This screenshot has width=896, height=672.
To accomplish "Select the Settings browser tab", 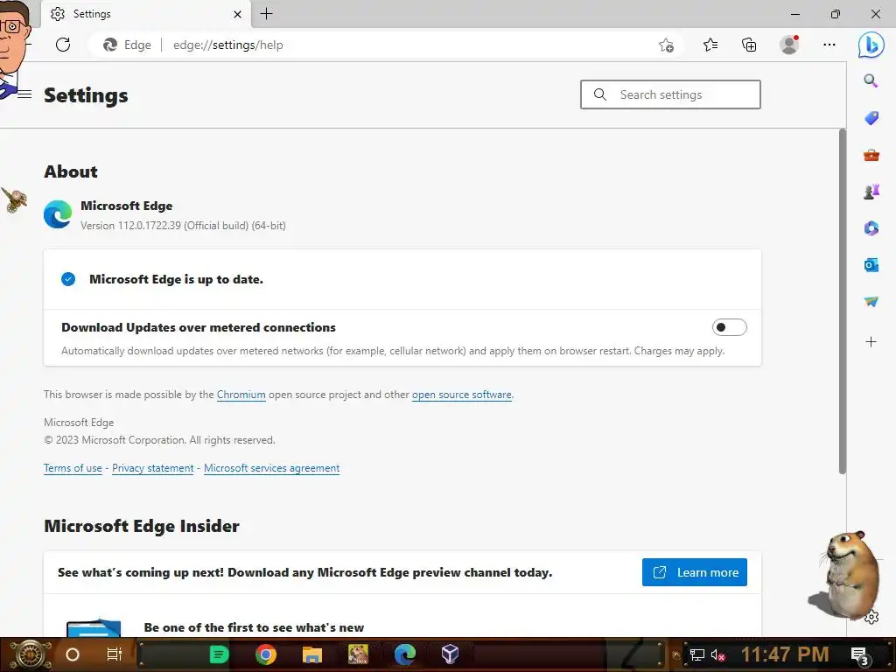I will tap(146, 14).
